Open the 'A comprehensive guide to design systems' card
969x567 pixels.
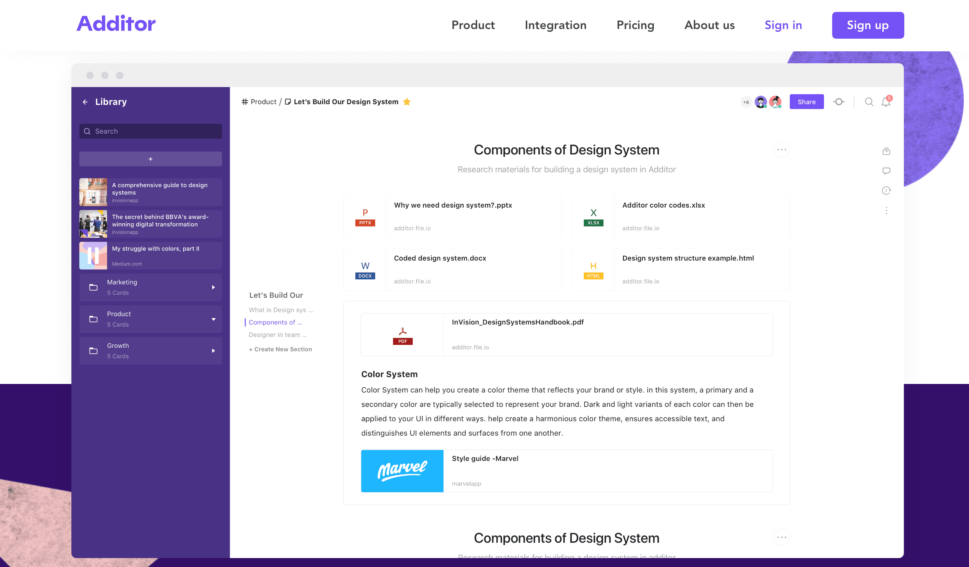(150, 192)
